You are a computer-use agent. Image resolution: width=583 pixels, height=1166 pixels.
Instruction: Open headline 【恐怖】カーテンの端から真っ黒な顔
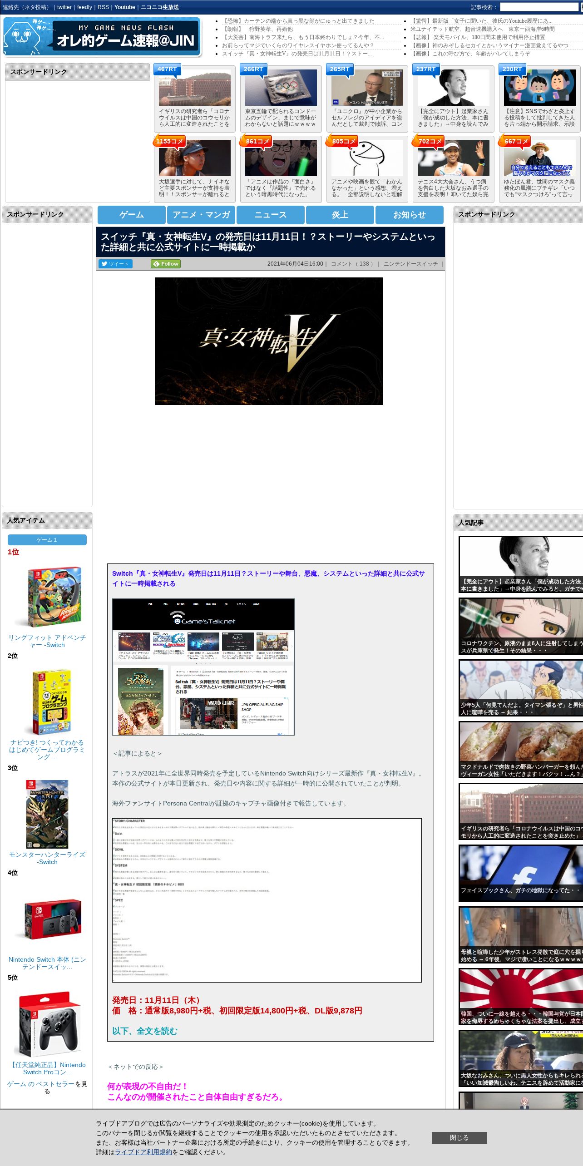pos(298,21)
